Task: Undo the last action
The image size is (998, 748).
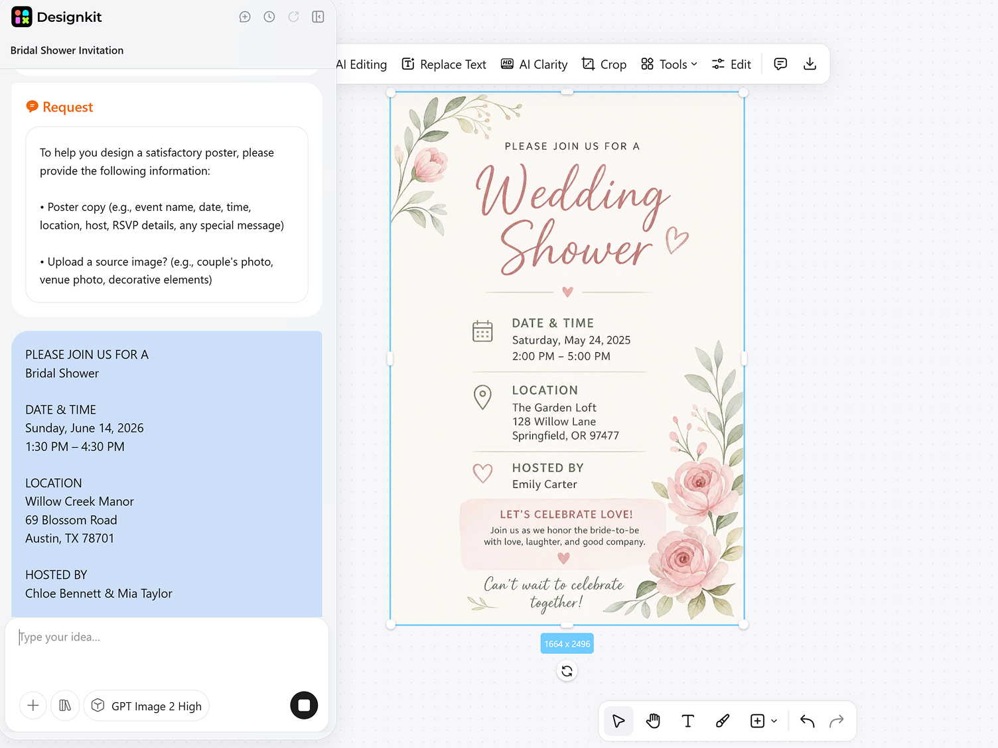Action: 807,721
